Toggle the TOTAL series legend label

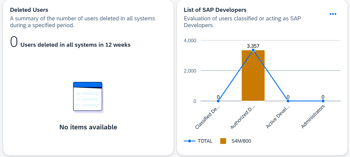coord(205,141)
